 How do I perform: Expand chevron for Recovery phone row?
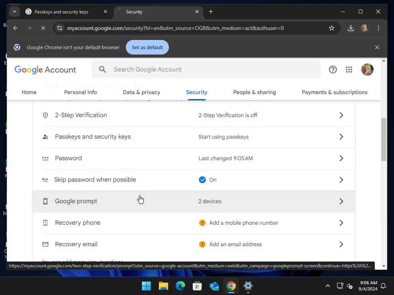click(341, 223)
